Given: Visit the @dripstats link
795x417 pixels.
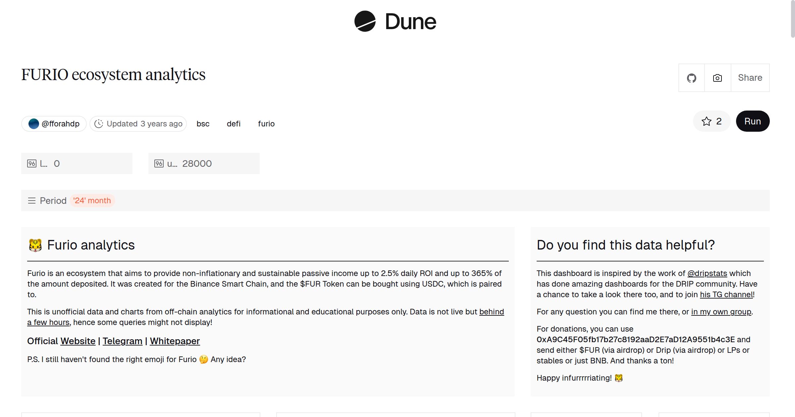Looking at the screenshot, I should click(708, 273).
